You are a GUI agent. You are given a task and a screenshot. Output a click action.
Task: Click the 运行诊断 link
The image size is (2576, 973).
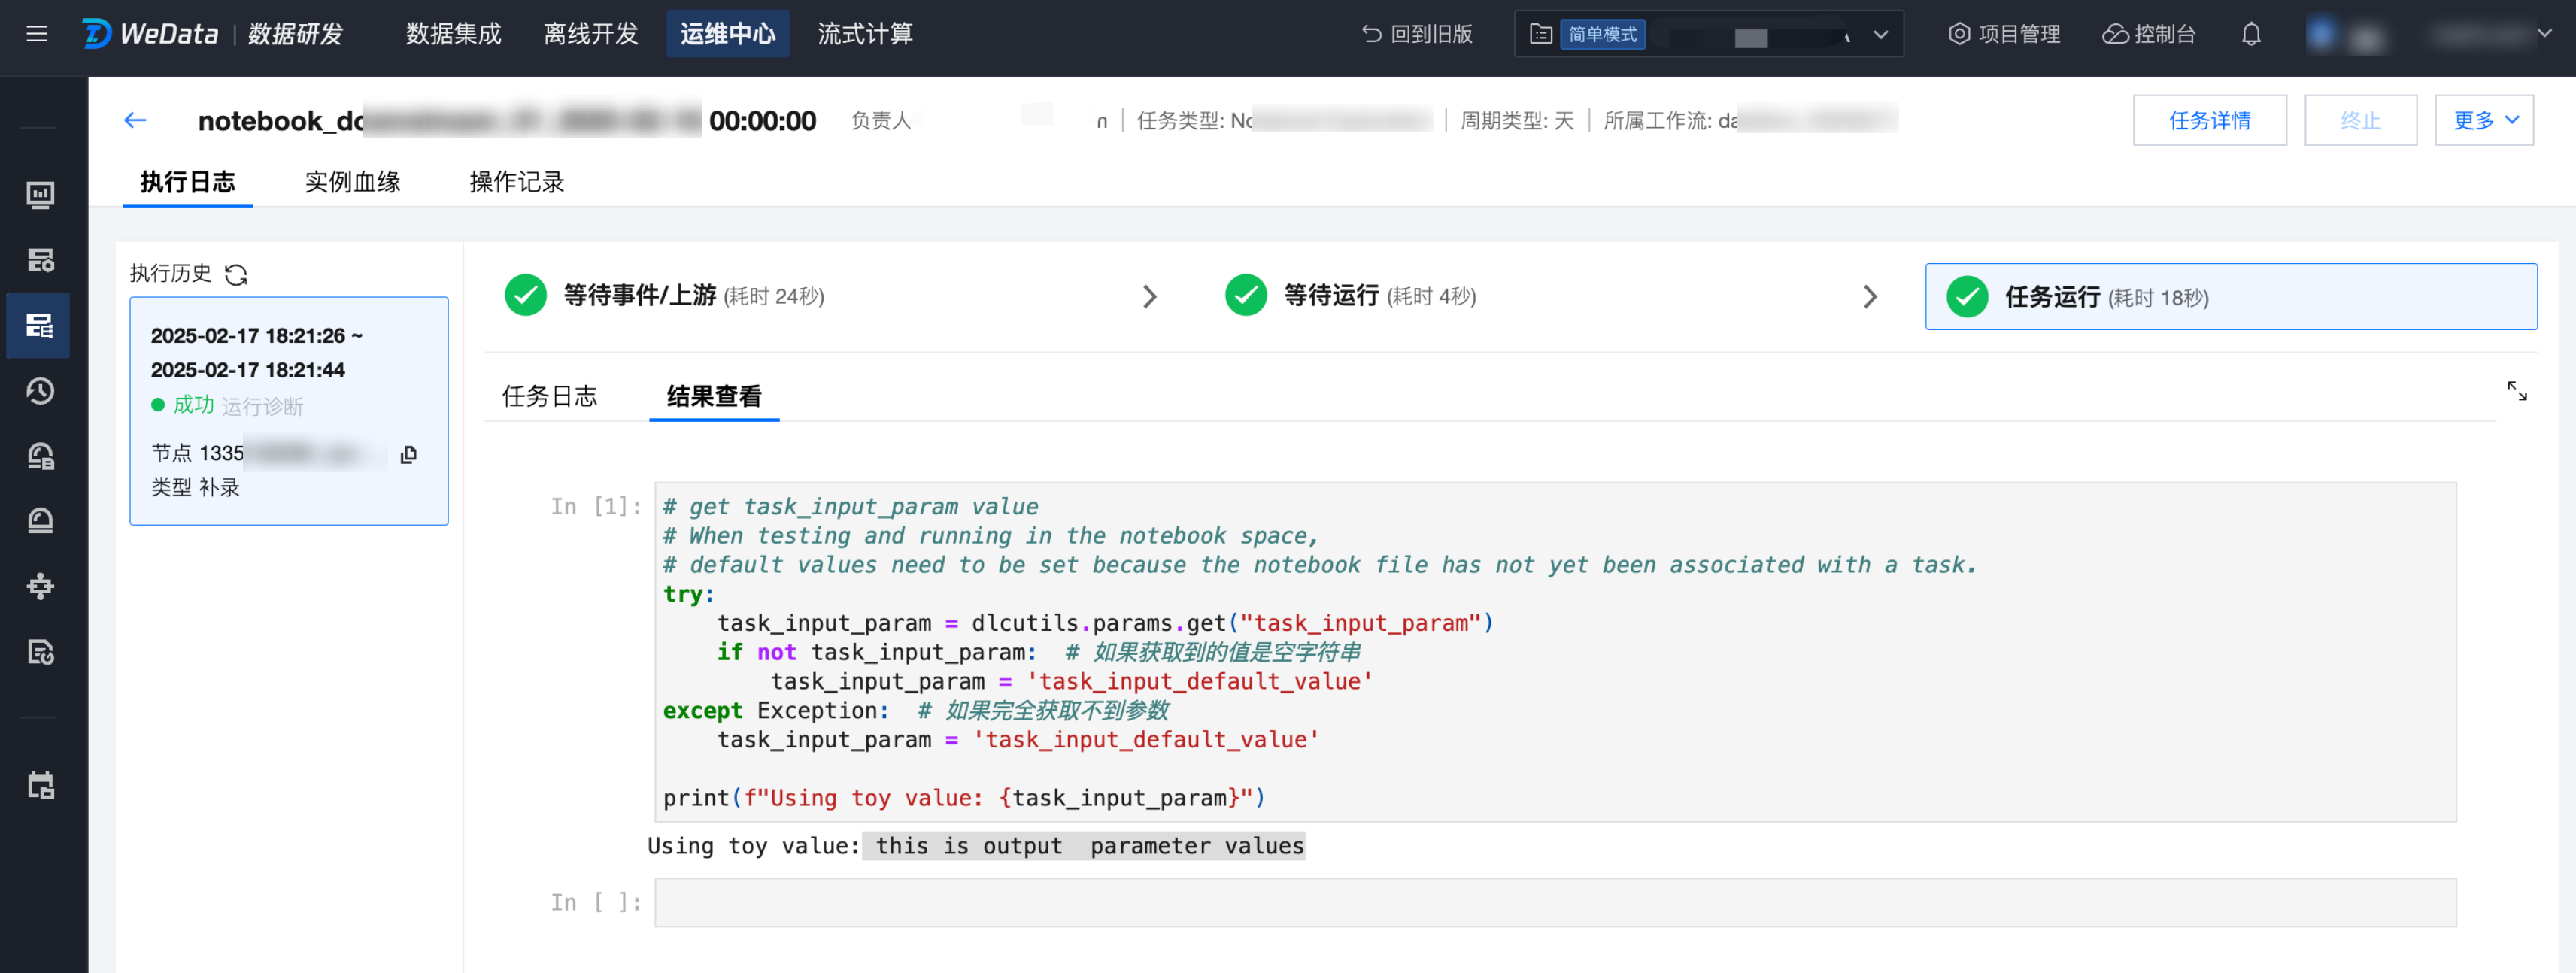pyautogui.click(x=262, y=406)
